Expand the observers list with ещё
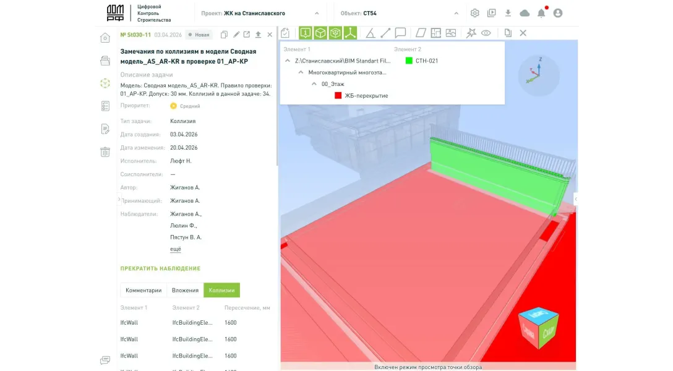 pos(176,249)
